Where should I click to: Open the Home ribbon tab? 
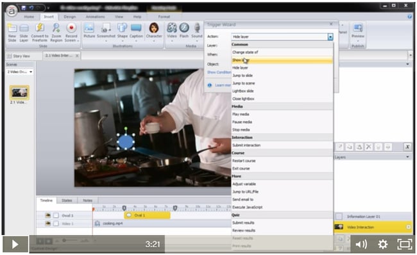coord(29,17)
